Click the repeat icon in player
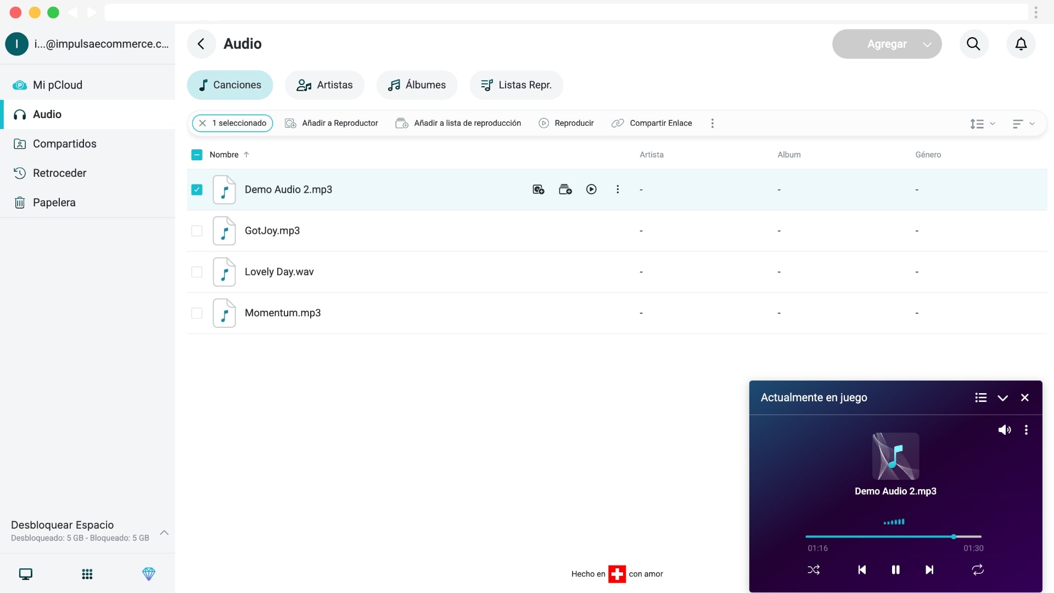 tap(978, 570)
